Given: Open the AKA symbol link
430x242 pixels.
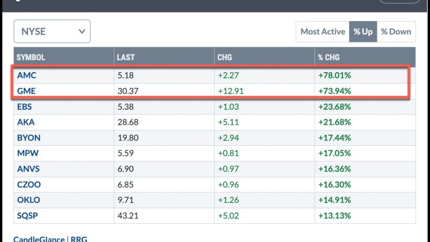Looking at the screenshot, I should click(x=26, y=122).
